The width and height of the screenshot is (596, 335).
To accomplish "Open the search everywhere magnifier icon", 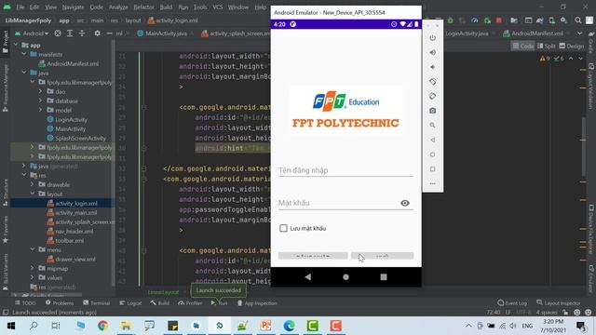I will click(x=577, y=20).
